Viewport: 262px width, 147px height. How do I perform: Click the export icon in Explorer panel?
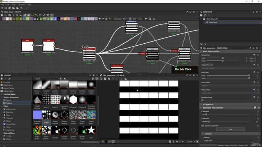point(205,15)
